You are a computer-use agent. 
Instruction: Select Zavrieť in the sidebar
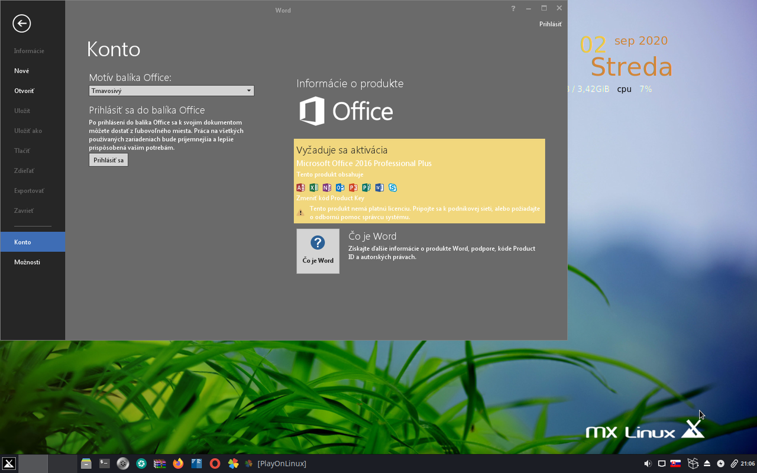(x=33, y=211)
